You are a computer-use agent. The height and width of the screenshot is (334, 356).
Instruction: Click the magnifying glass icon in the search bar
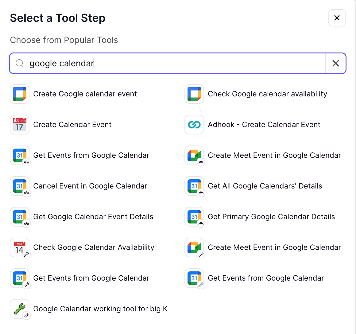pos(19,63)
